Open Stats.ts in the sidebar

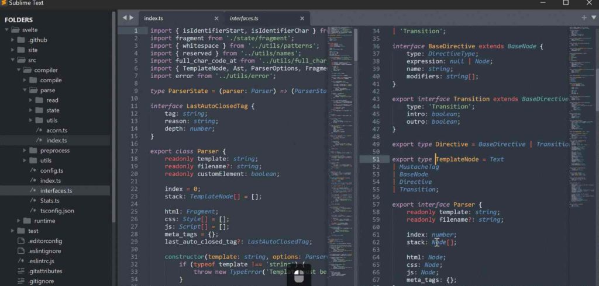[x=50, y=201]
